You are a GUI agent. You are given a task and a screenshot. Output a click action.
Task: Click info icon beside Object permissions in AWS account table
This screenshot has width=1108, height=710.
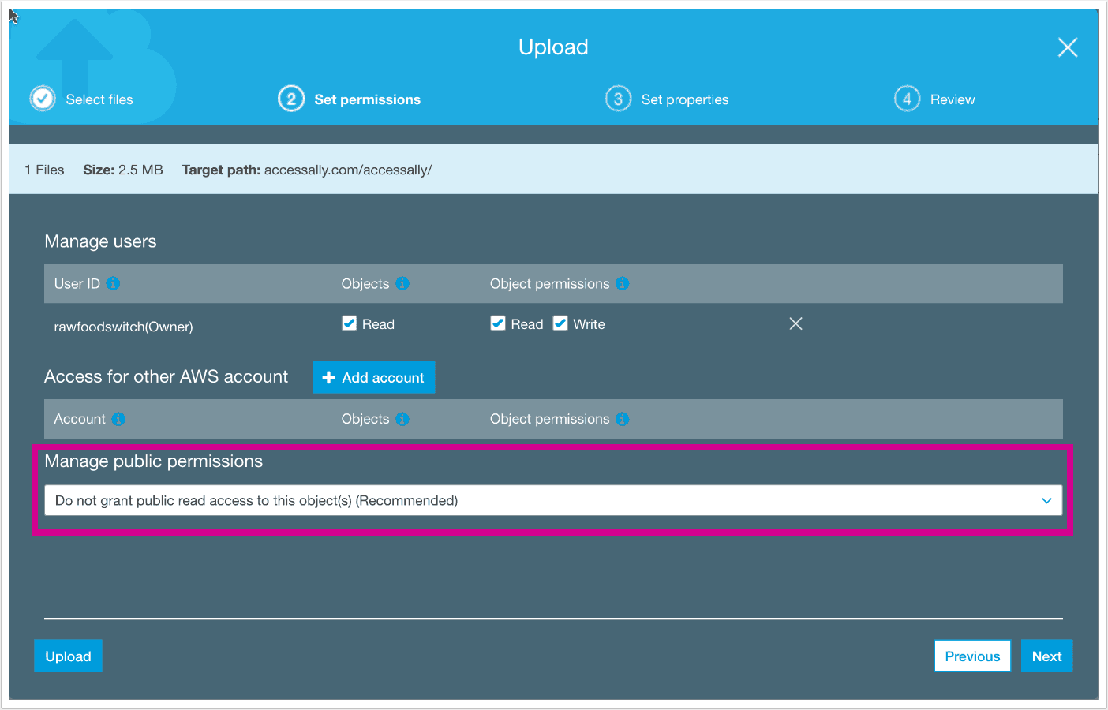pyautogui.click(x=623, y=419)
